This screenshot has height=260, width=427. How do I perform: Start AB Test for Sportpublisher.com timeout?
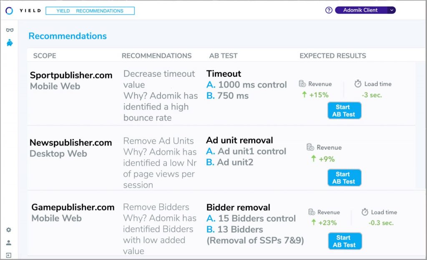pos(344,111)
